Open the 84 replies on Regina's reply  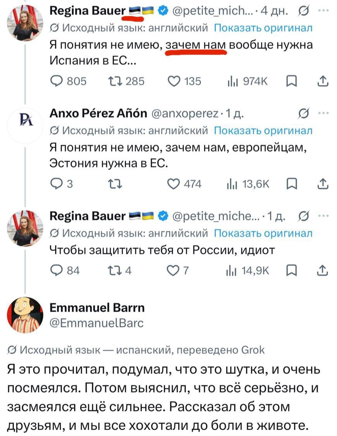[65, 270]
